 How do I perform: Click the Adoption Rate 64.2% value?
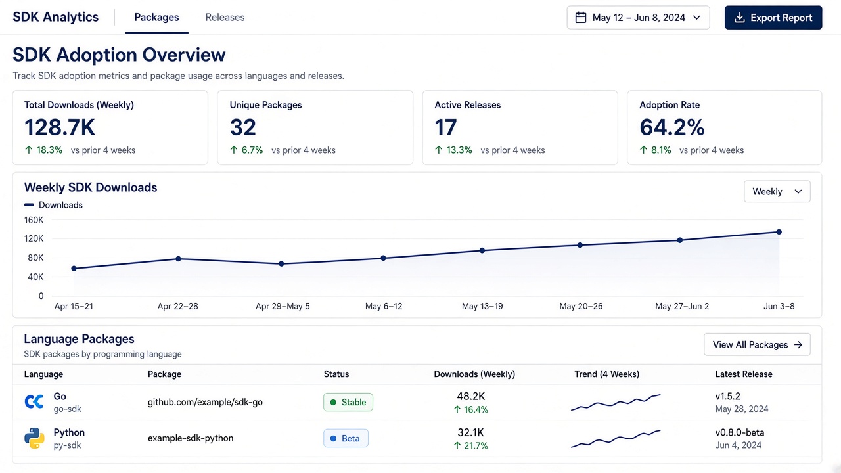pyautogui.click(x=672, y=127)
